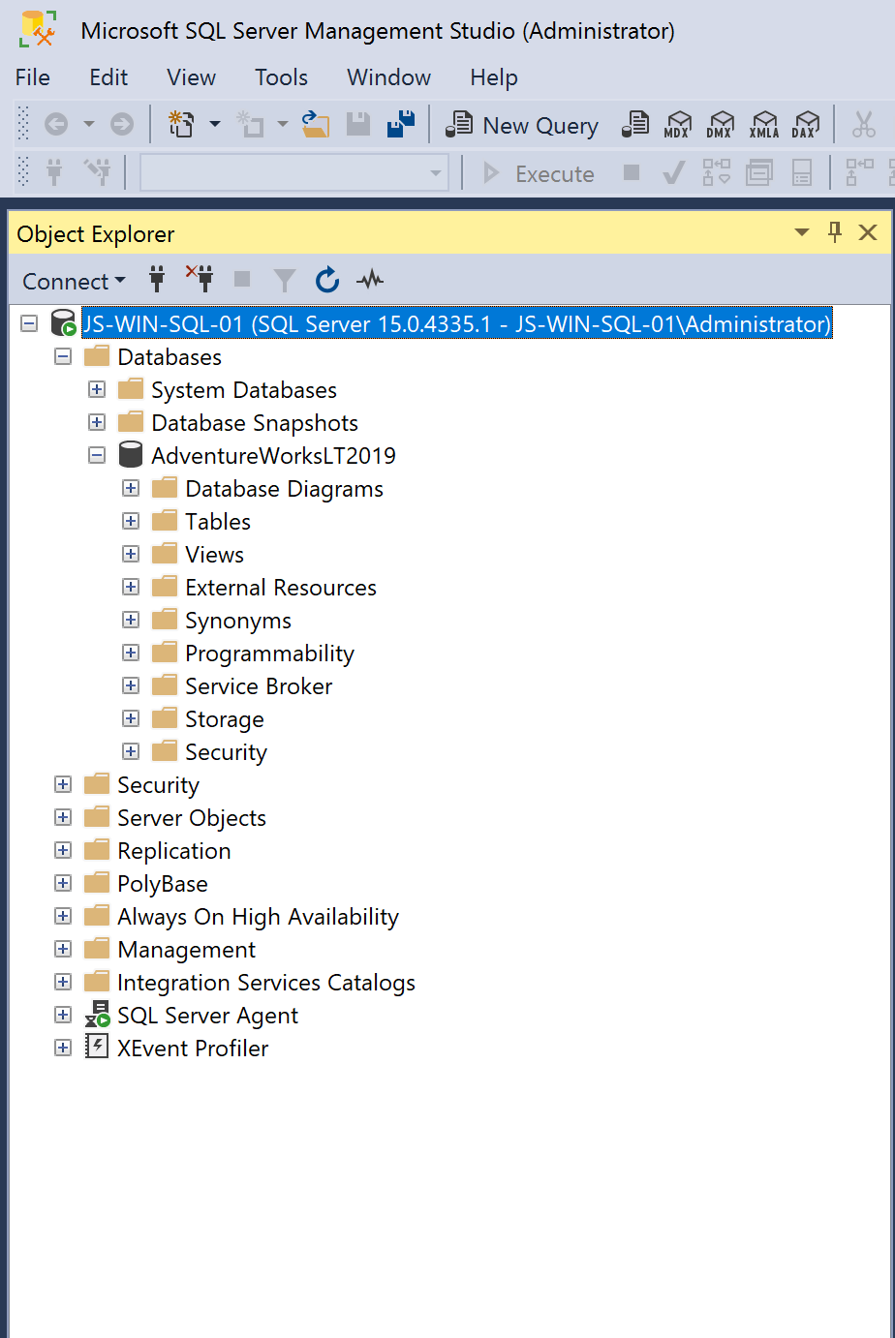Expand the Programmability folder
The image size is (895, 1338).
131,653
